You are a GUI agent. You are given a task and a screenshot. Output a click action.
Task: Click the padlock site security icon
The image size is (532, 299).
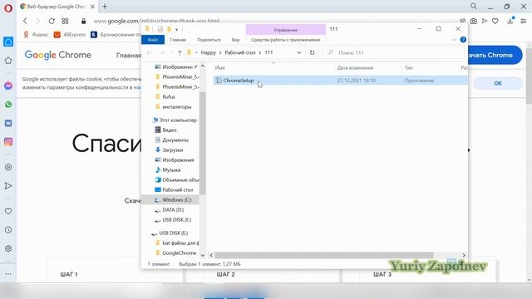(x=83, y=21)
